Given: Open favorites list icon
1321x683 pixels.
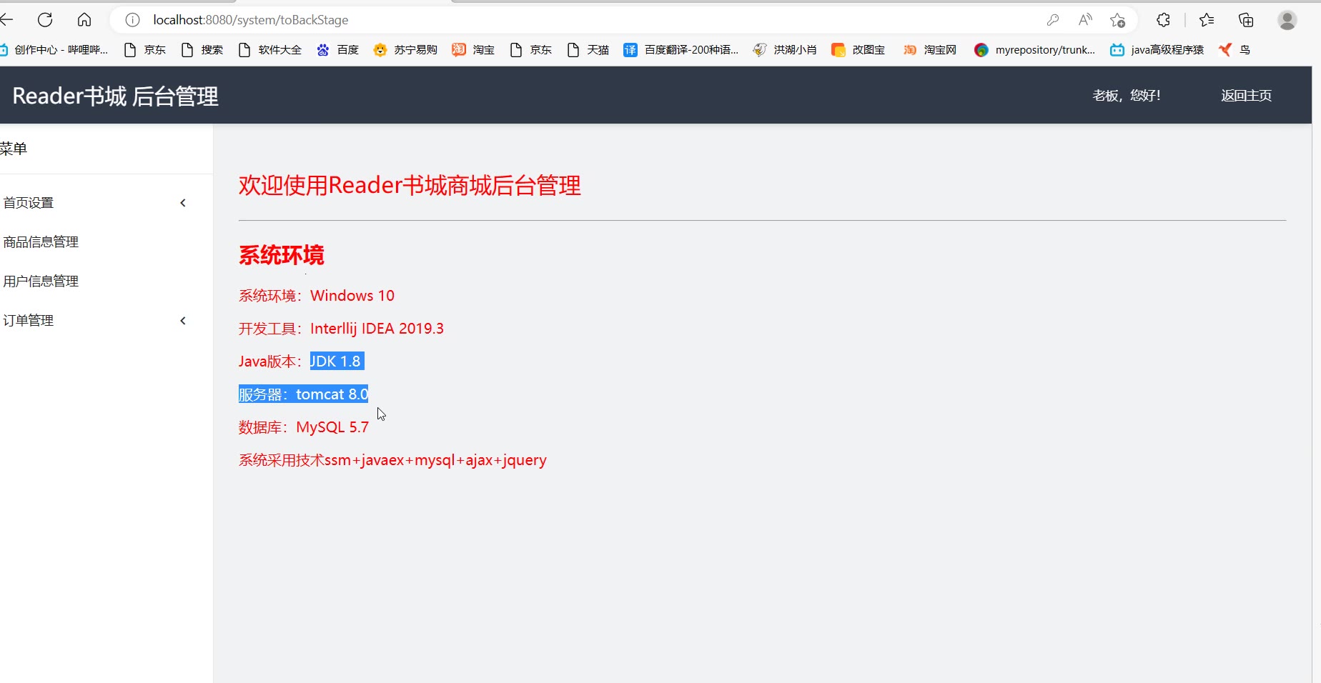Looking at the screenshot, I should 1207,20.
